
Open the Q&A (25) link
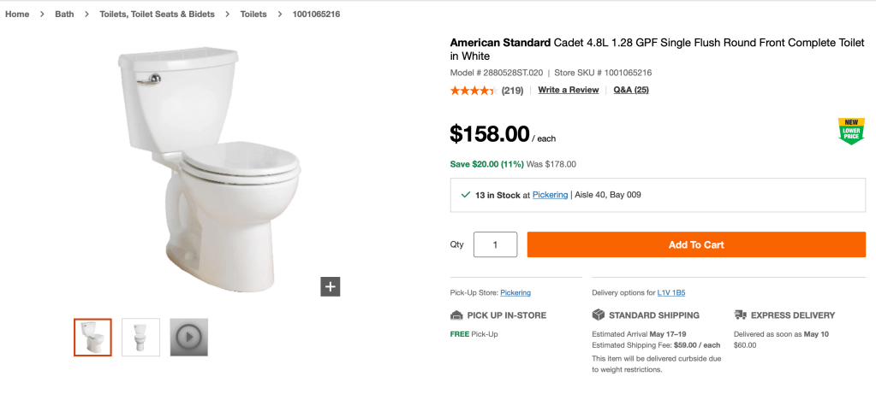pyautogui.click(x=631, y=90)
